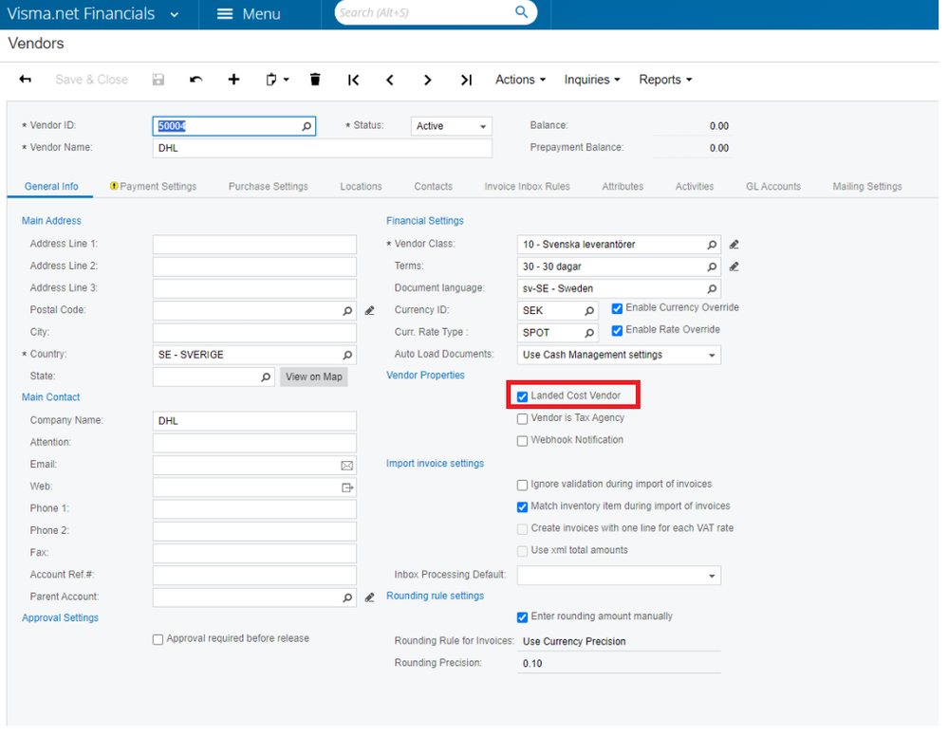This screenshot has height=735, width=948.
Task: Click the View on Map button
Action: 314,377
